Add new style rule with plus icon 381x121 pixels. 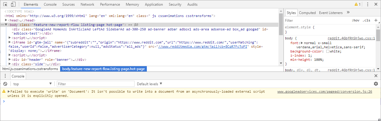coord(376,21)
